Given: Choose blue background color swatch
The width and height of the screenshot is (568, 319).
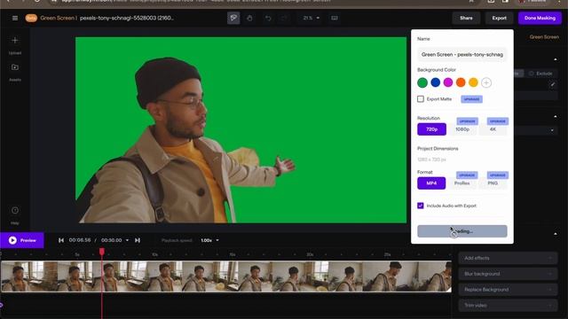Looking at the screenshot, I should pyautogui.click(x=436, y=82).
